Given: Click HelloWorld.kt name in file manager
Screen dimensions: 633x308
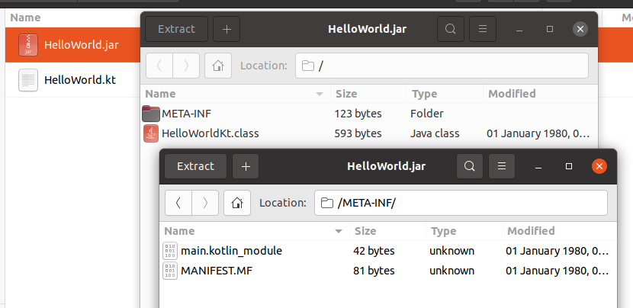Looking at the screenshot, I should click(x=80, y=80).
